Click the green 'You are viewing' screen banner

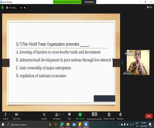point(67,2)
